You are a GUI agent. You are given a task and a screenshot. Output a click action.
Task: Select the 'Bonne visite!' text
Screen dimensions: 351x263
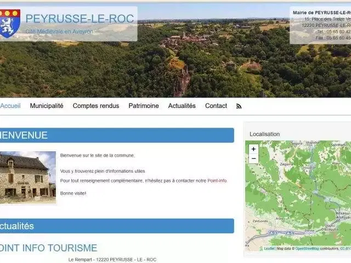click(73, 193)
